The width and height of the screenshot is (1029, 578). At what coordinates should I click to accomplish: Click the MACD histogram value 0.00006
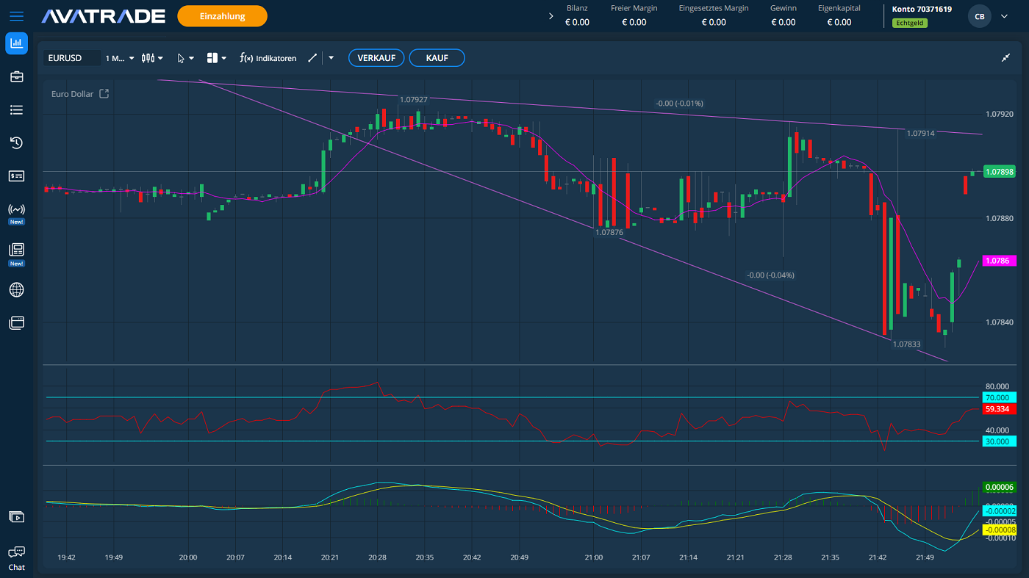tap(999, 487)
